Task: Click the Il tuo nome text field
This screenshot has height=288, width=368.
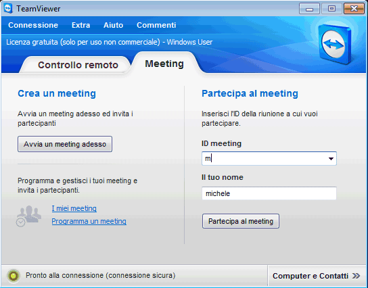Action: (x=269, y=193)
